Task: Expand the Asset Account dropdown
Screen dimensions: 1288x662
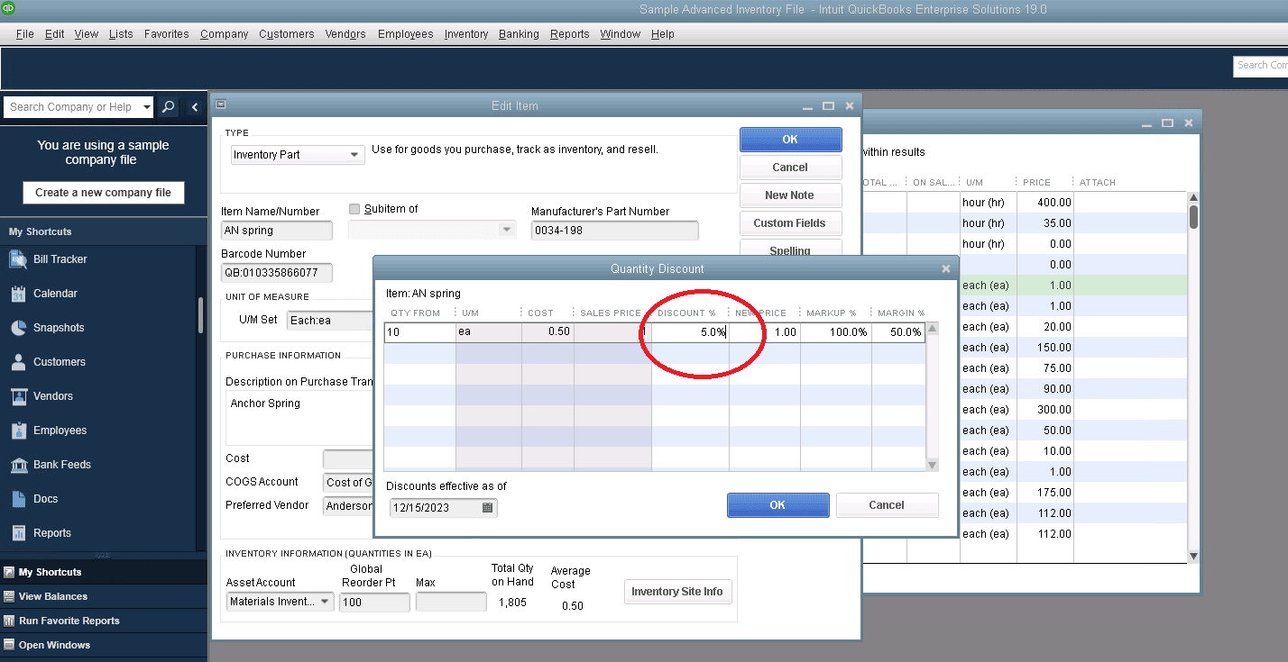Action: pos(326,601)
